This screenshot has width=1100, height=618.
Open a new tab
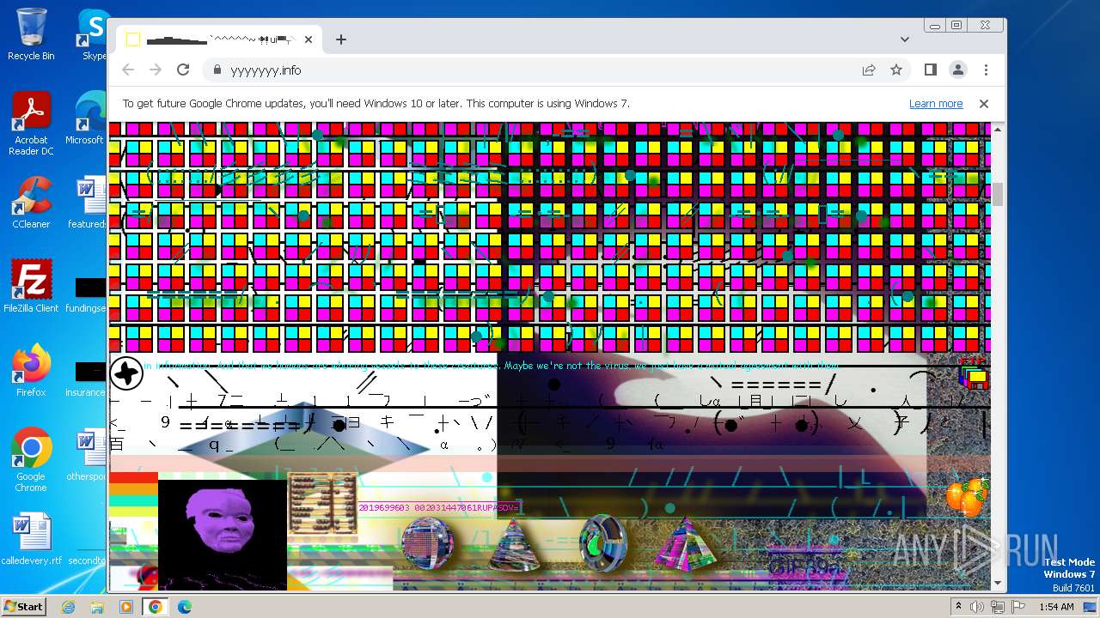click(341, 39)
